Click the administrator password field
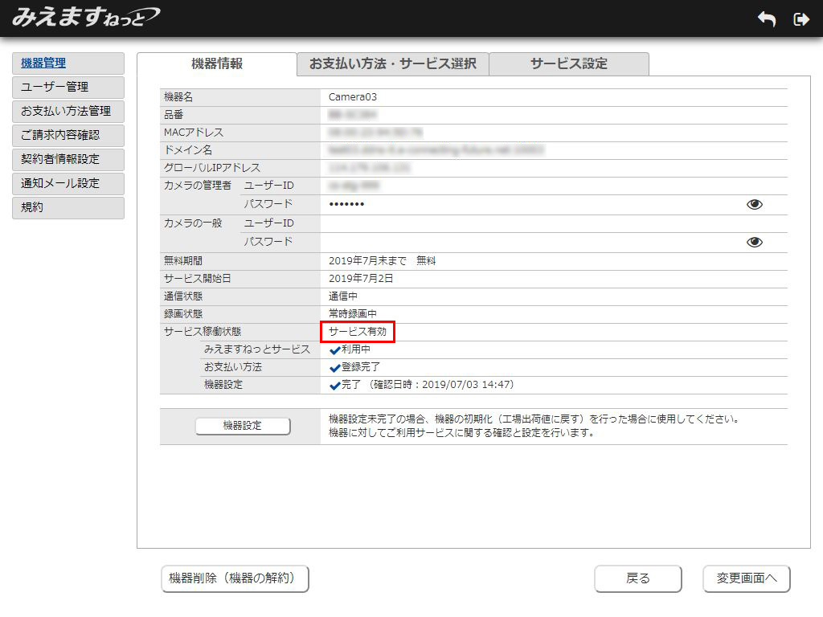The height and width of the screenshot is (617, 823). [x=530, y=204]
